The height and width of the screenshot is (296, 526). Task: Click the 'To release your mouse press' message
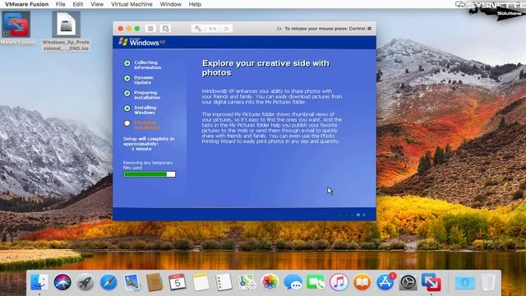tap(328, 29)
